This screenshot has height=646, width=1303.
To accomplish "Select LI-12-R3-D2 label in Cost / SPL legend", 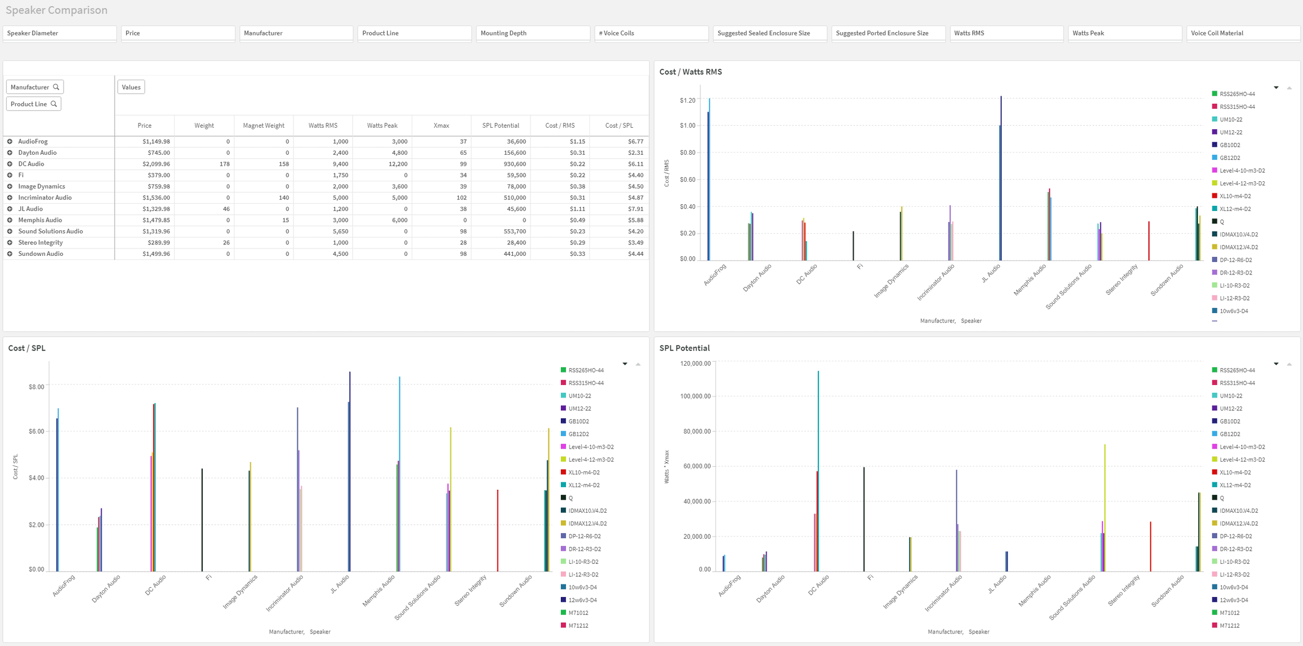I will (x=584, y=575).
